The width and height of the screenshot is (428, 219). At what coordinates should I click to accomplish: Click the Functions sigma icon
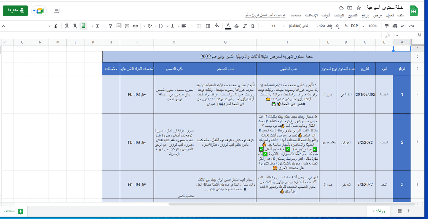point(97,26)
